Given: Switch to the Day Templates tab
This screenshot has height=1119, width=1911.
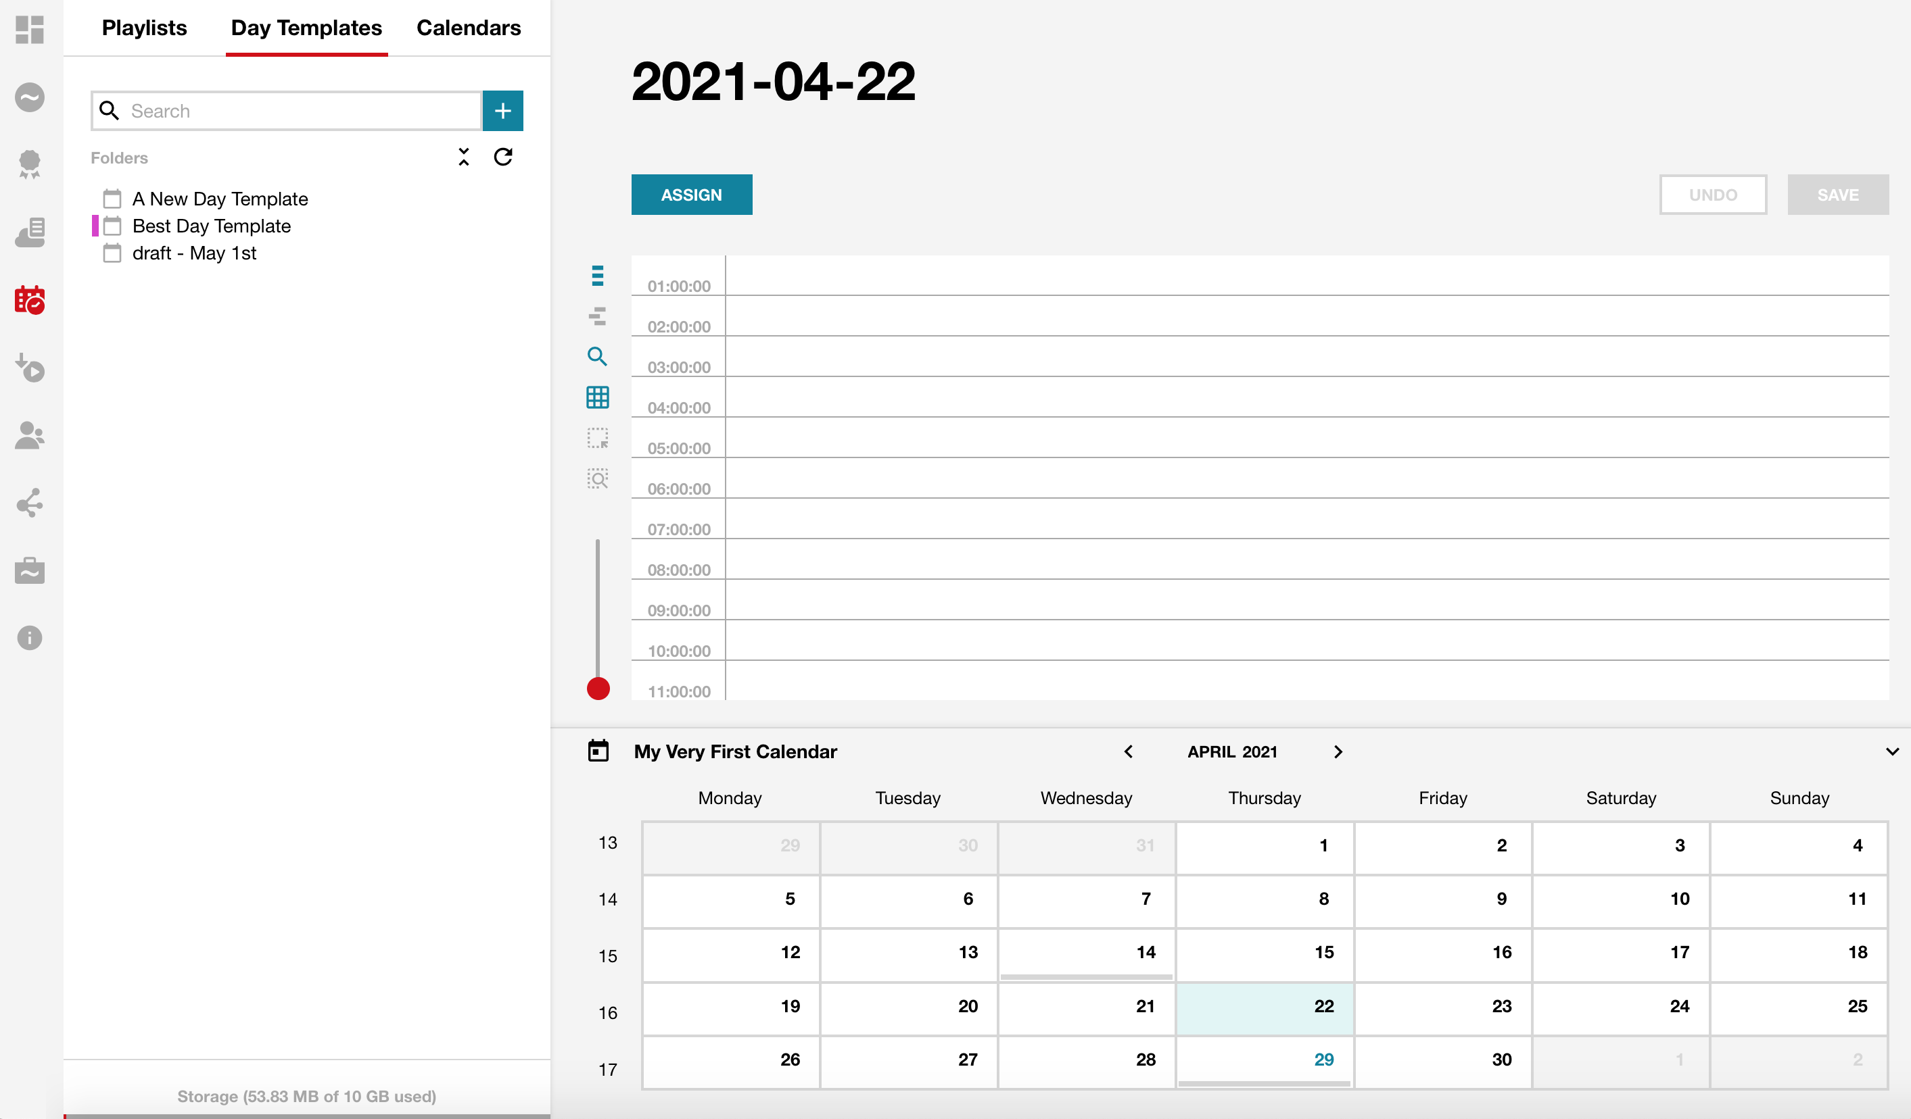Looking at the screenshot, I should (x=306, y=28).
